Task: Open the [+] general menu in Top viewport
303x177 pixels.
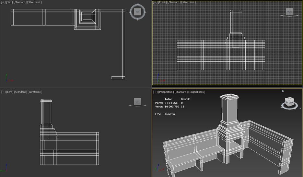Action: click(3, 2)
